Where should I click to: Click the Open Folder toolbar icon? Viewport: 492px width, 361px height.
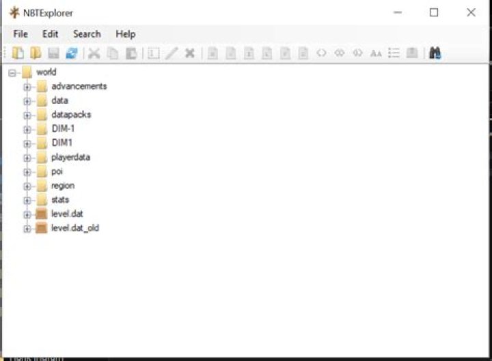36,53
